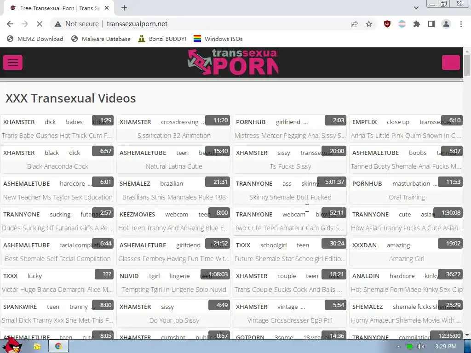The height and width of the screenshot is (353, 471).
Task: Click the XXXDAN source label
Action: click(x=364, y=245)
